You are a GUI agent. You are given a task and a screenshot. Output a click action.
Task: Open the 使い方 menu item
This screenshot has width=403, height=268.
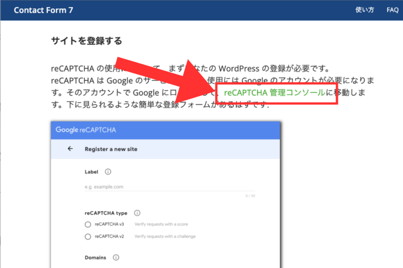(x=364, y=10)
